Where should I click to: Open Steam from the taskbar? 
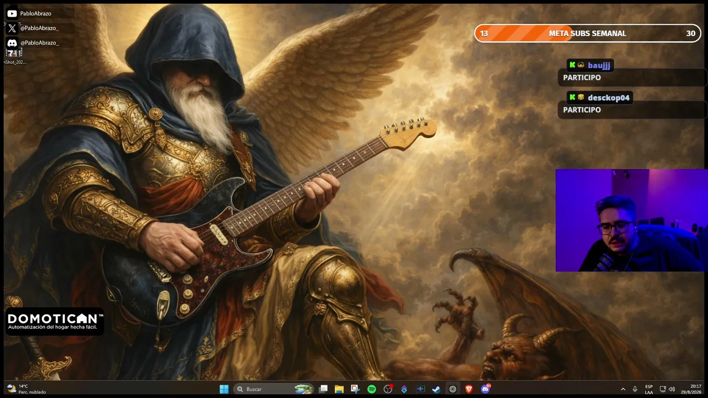pyautogui.click(x=436, y=389)
